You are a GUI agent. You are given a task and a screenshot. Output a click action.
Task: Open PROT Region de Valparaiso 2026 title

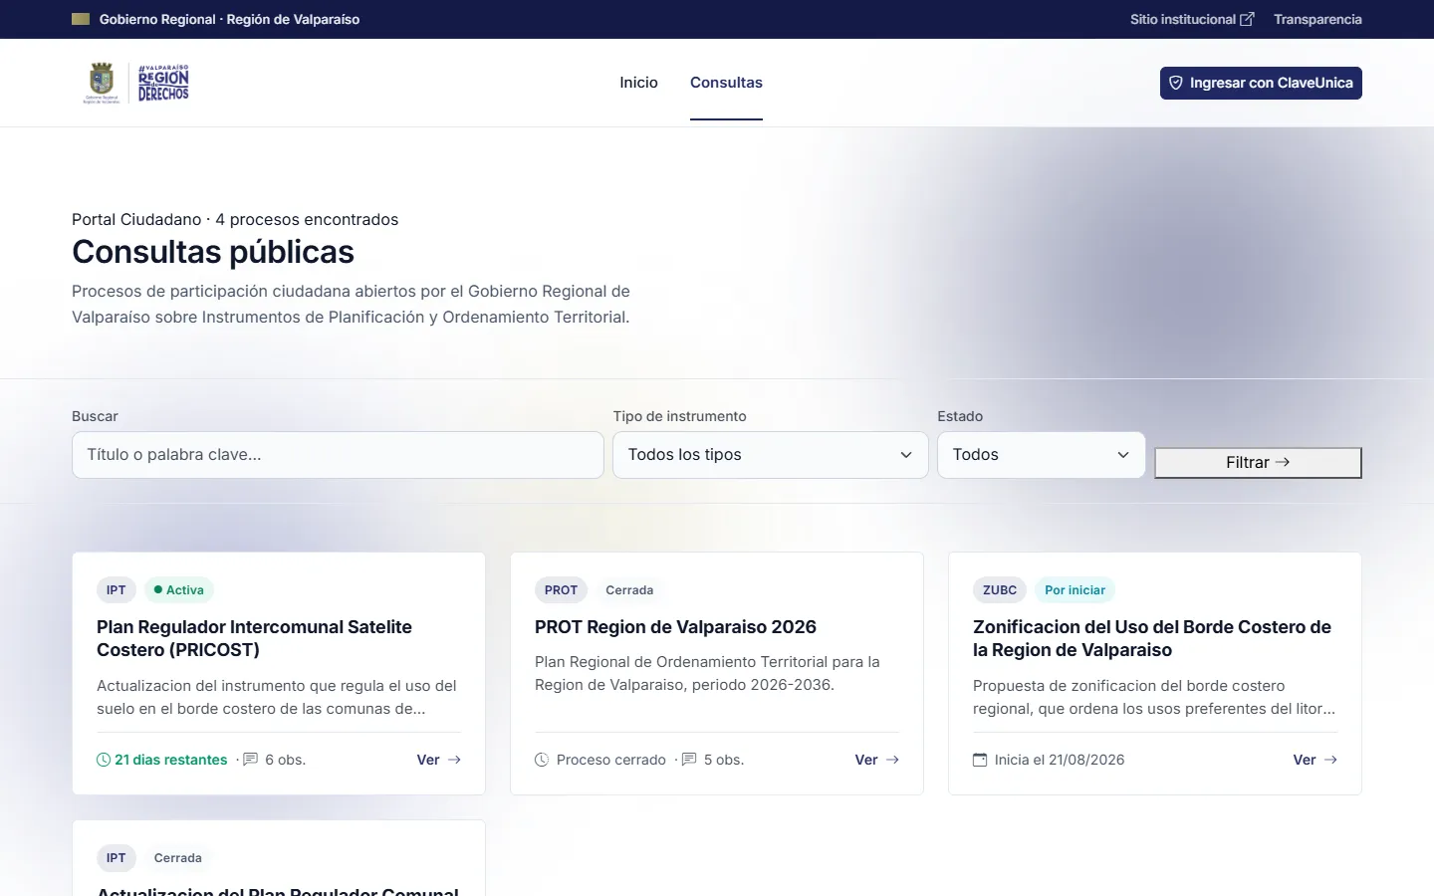[675, 627]
